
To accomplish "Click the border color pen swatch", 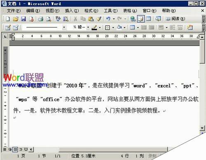I will [x=94, y=28].
